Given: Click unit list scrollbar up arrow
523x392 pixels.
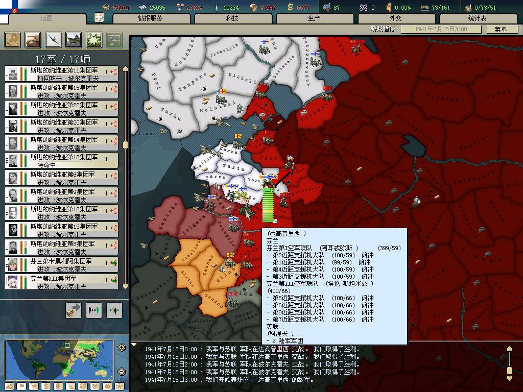Looking at the screenshot, I should coord(125,69).
